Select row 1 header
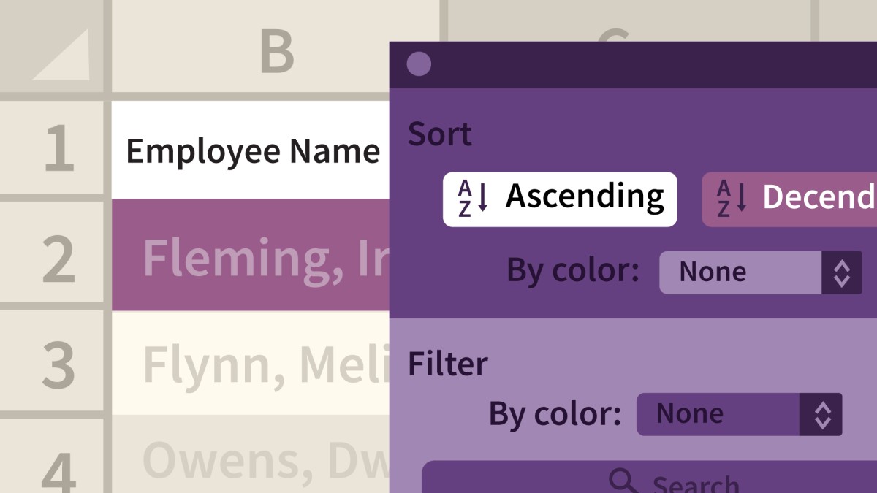Viewport: 877px width, 493px height. click(57, 149)
